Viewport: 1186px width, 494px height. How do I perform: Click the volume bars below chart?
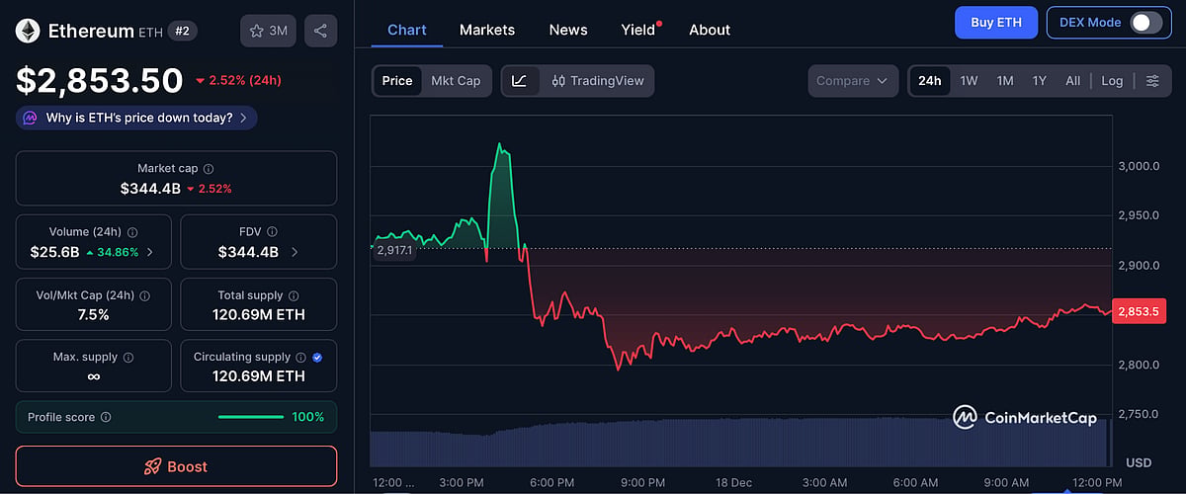click(739, 442)
